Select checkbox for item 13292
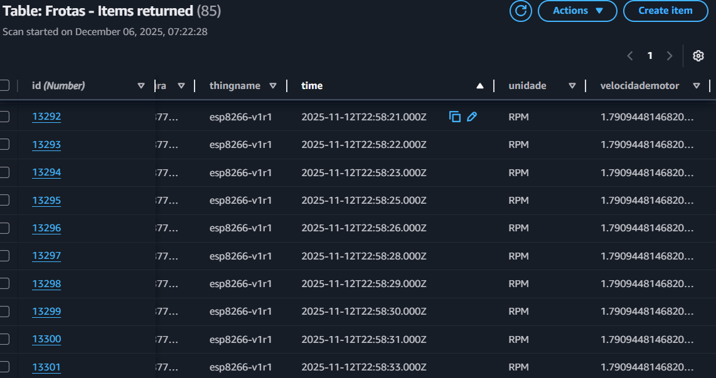The image size is (716, 378). pyautogui.click(x=4, y=117)
